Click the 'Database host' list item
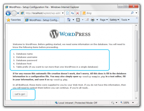Screen dimensions: 144x111 (24, 64)
